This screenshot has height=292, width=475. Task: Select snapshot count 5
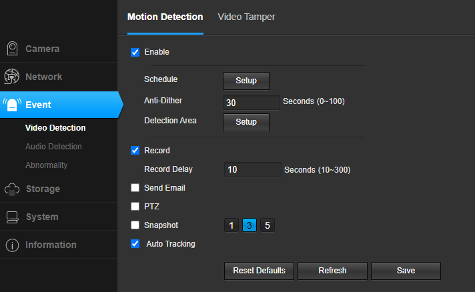tap(267, 225)
